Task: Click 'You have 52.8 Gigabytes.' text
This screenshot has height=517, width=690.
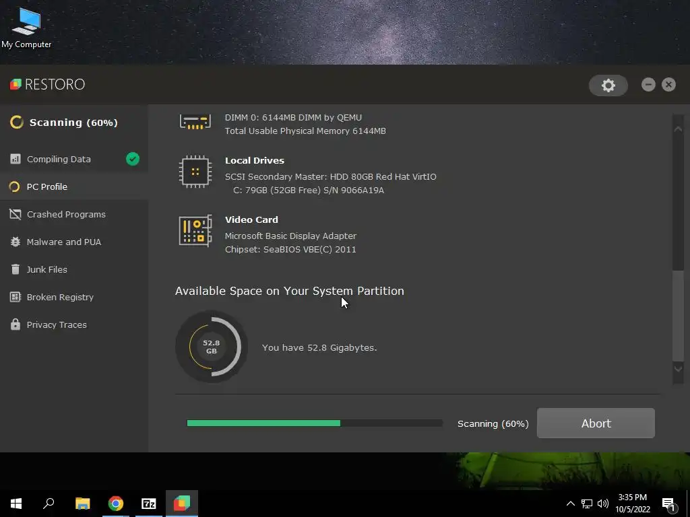Action: (x=319, y=347)
